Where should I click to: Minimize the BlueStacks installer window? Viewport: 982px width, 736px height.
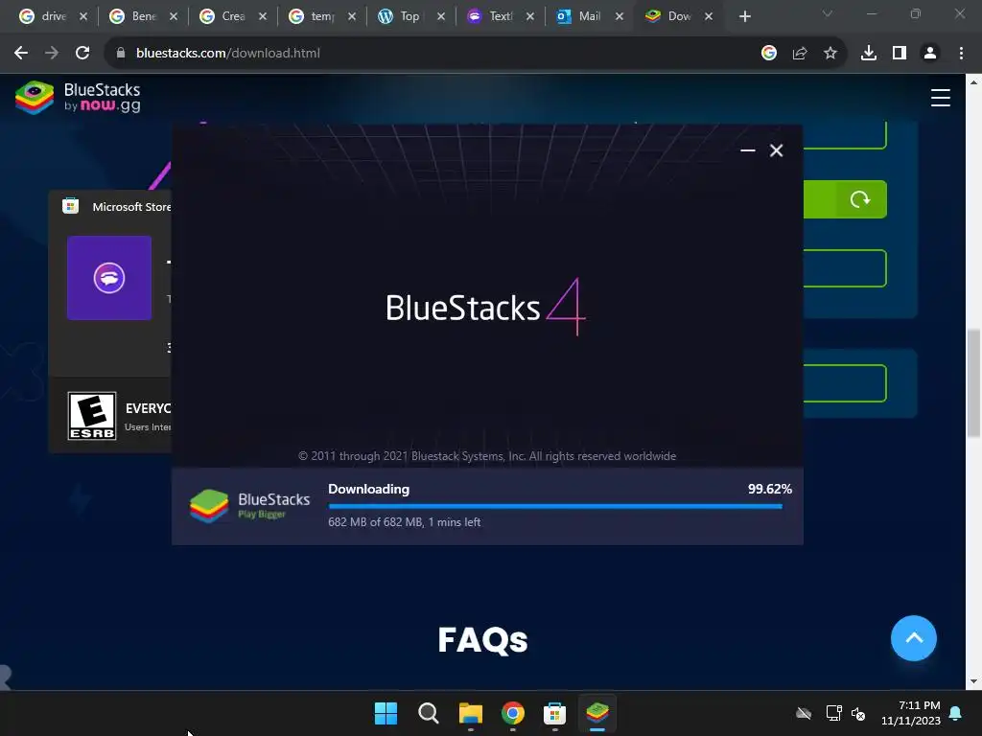748,150
